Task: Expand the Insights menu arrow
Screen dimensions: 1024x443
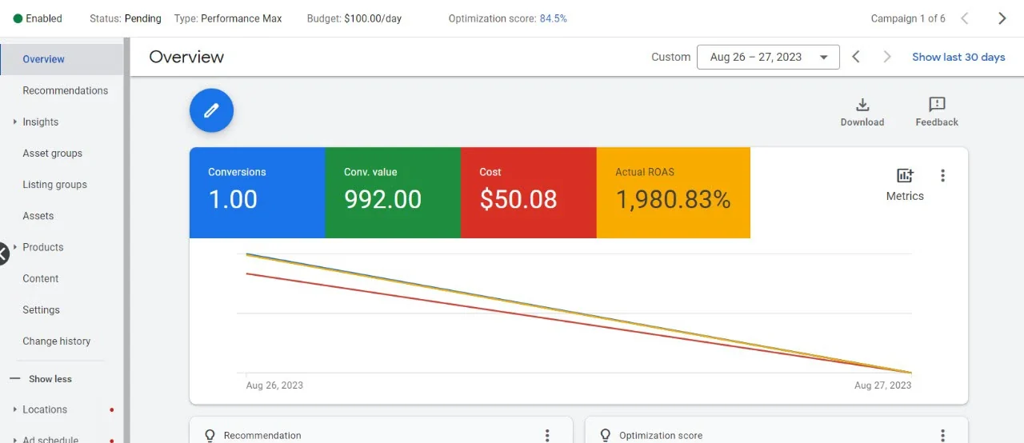Action: [x=15, y=122]
